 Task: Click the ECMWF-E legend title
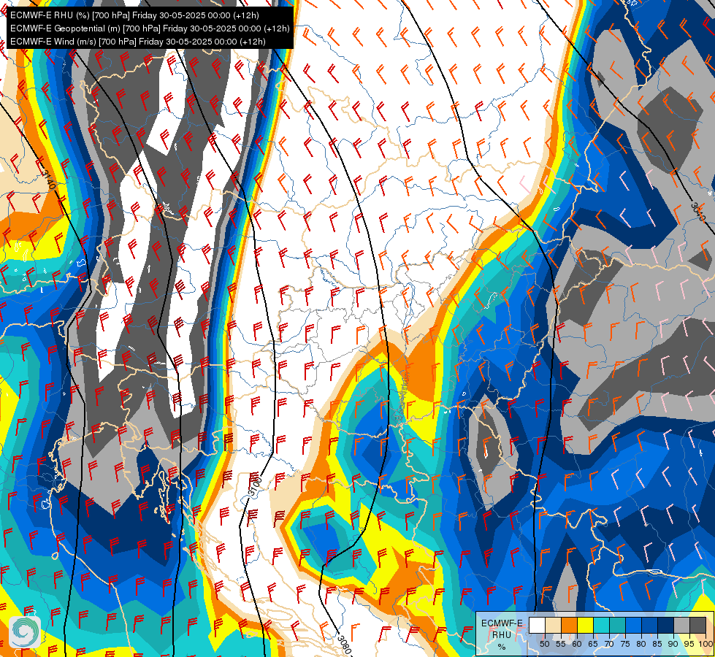(x=502, y=623)
